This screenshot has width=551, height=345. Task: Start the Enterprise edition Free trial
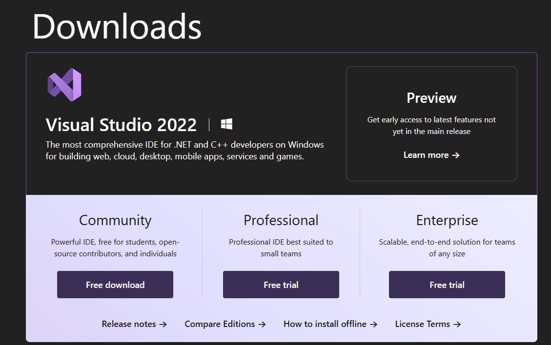coord(447,285)
